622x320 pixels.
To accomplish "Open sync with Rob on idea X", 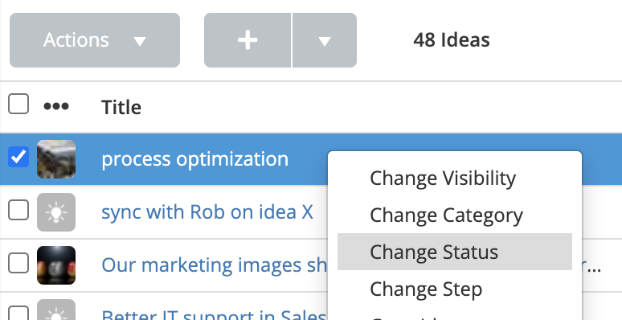I will (207, 212).
